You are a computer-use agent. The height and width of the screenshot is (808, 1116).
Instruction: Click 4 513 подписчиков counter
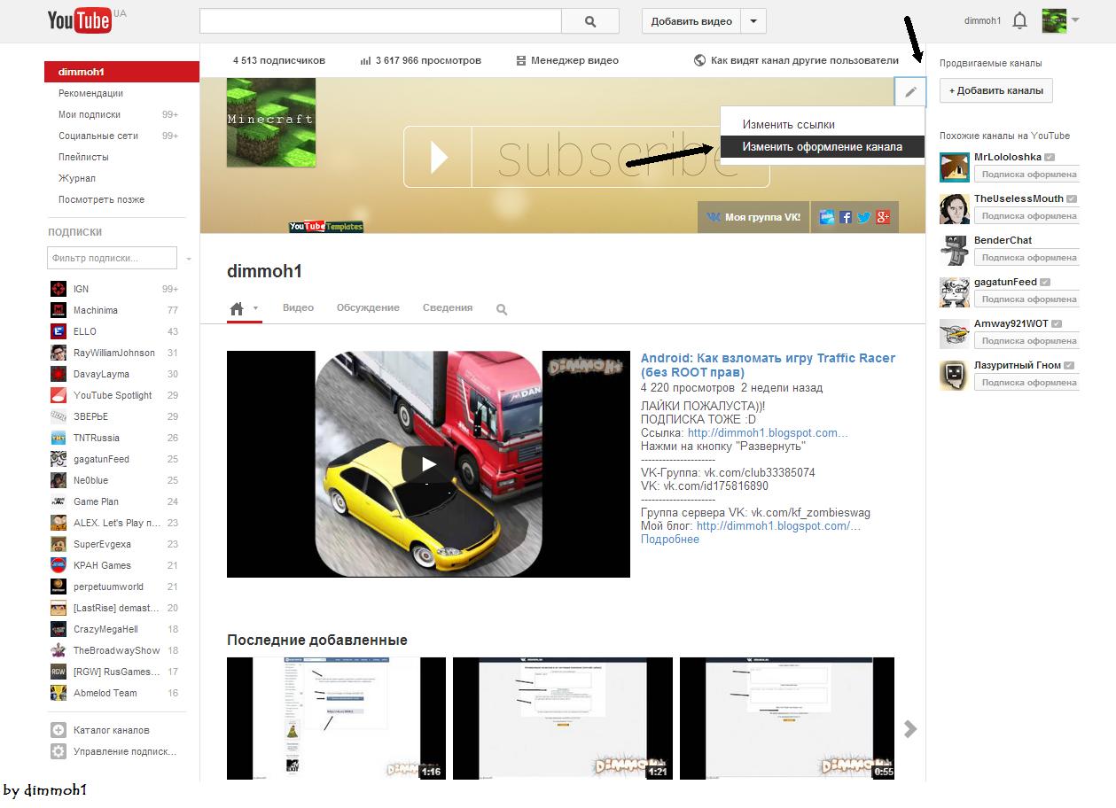tap(279, 60)
